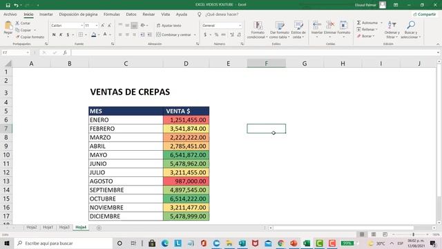442x249 pixels.
Task: Click Windows Start button
Action: 7,243
